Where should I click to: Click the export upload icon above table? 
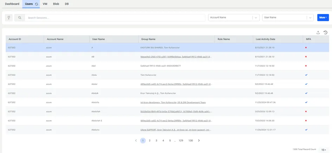[318, 32]
